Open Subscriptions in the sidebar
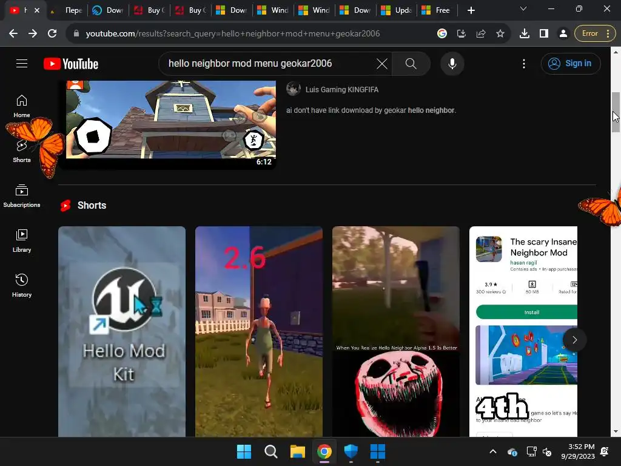 [22, 196]
